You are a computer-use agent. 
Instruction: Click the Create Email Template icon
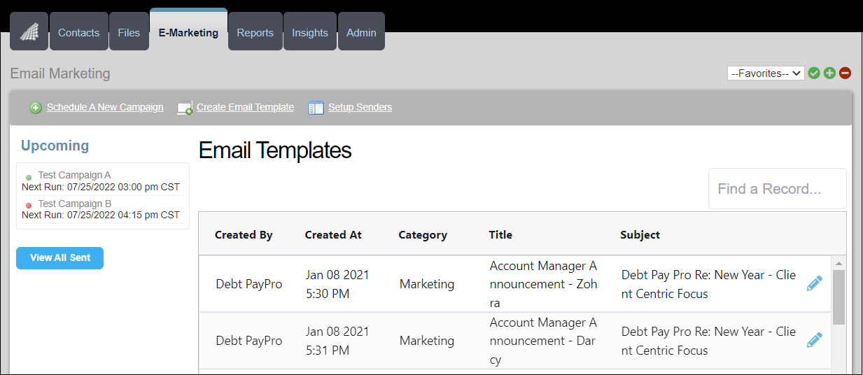tap(185, 108)
